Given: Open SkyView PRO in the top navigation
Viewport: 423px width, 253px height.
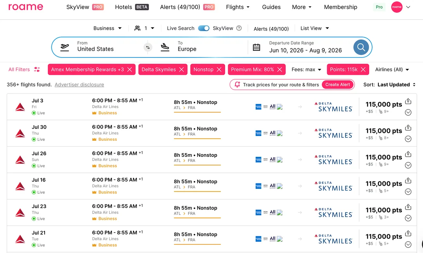Looking at the screenshot, I should pos(85,7).
